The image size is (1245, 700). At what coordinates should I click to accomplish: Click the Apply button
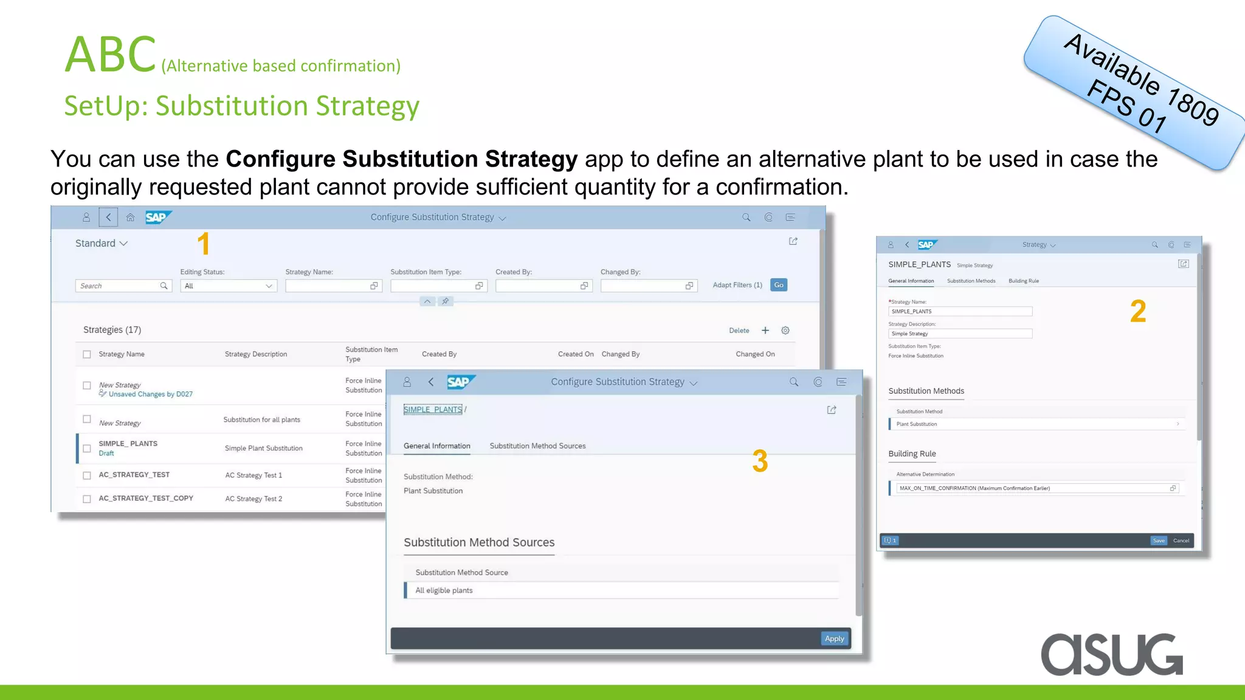[x=835, y=639]
